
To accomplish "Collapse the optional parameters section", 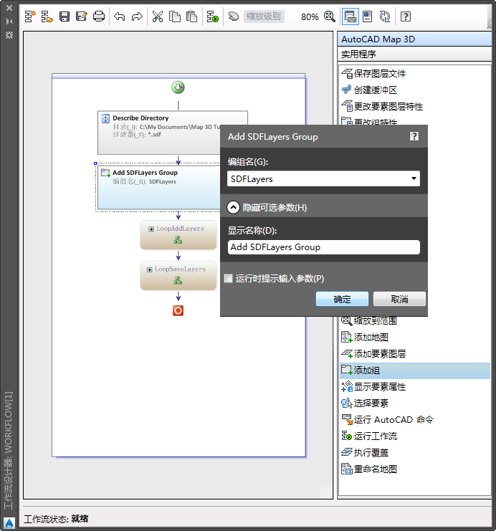I will pyautogui.click(x=234, y=207).
